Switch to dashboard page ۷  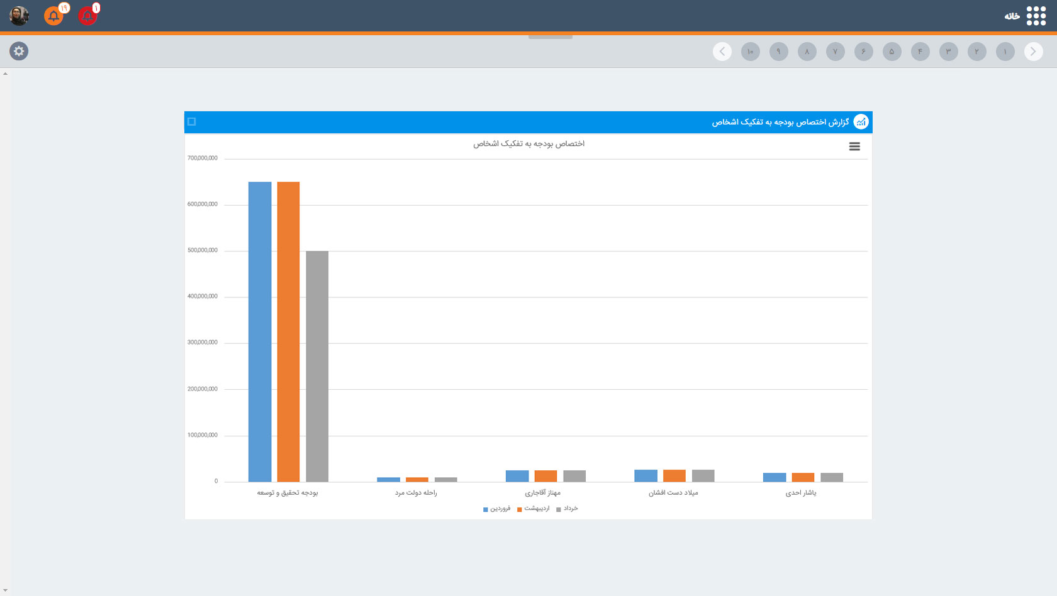click(835, 52)
